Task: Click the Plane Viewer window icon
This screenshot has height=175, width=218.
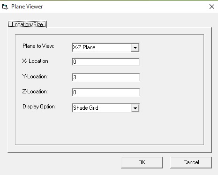Action: [x=5, y=7]
